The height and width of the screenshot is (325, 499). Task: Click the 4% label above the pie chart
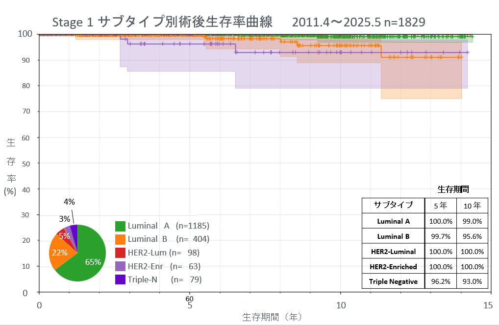pyautogui.click(x=70, y=202)
